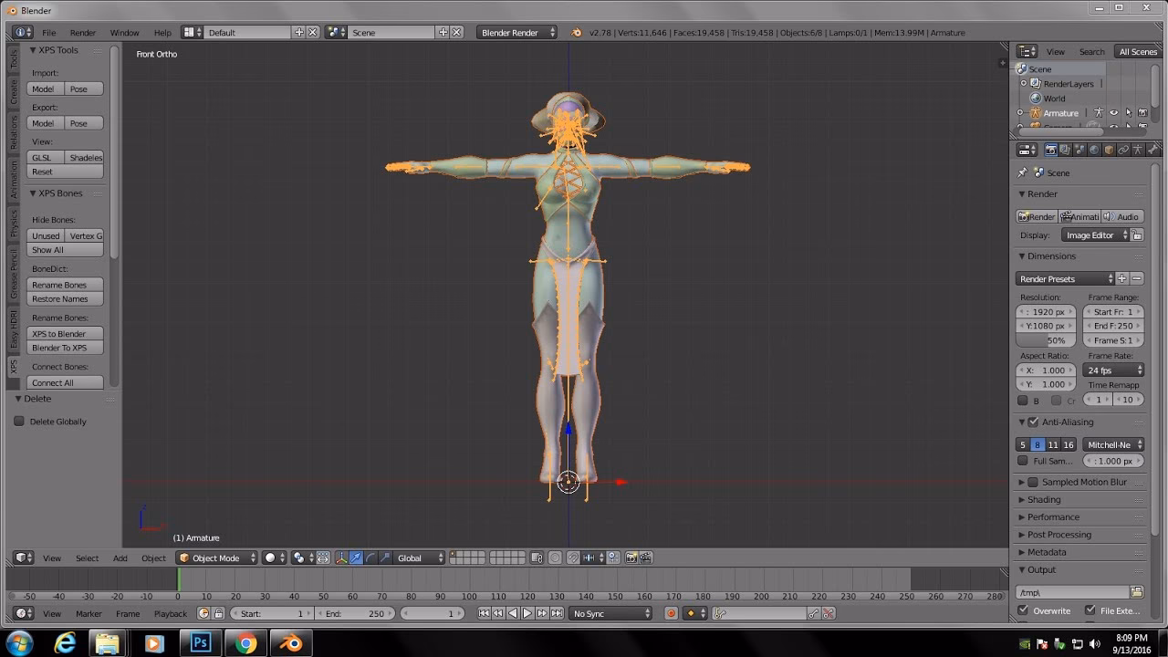Screen dimensions: 1168x657
Task: Toggle the Overwrite output checkbox
Action: click(1023, 610)
